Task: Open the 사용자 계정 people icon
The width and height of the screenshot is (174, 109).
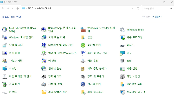Action: pos(5,61)
